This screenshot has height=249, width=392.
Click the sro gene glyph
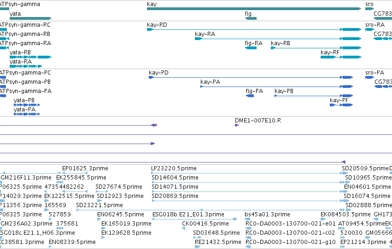pos(369,9)
